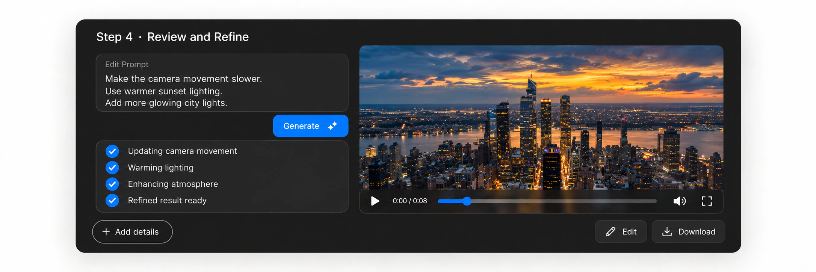Mute the video with the speaker icon
The image size is (816, 272).
click(679, 201)
